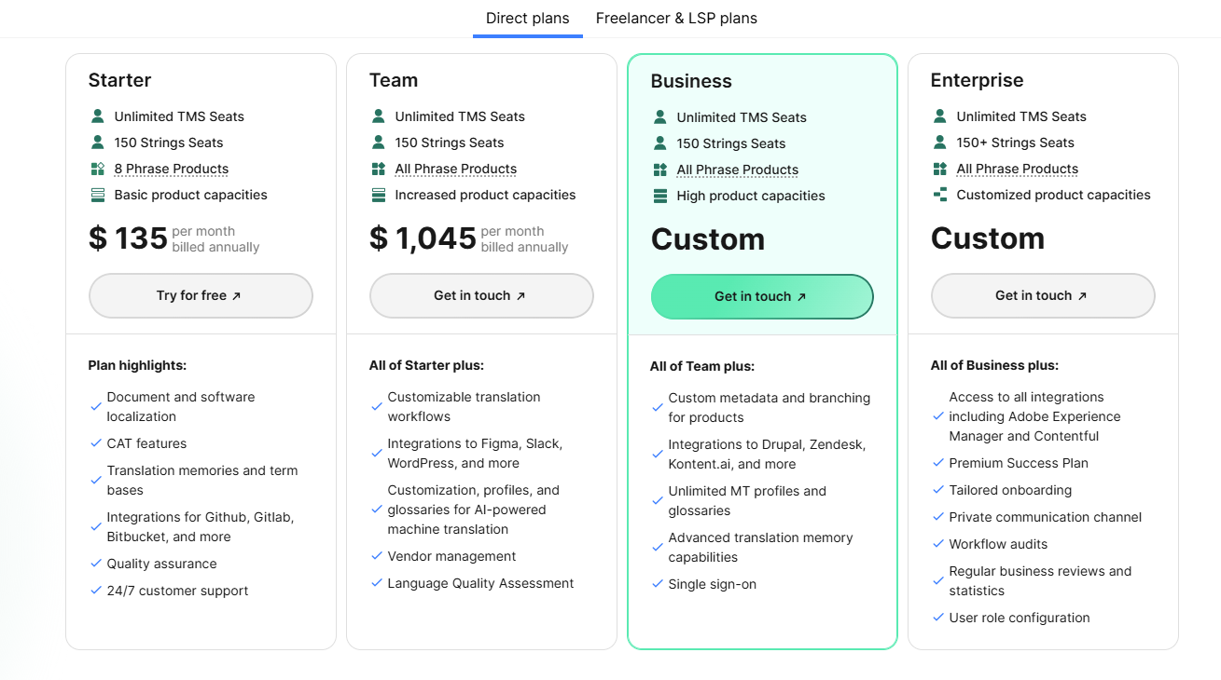The image size is (1221, 680).
Task: Click Try for free on the Starter plan
Action: (201, 295)
